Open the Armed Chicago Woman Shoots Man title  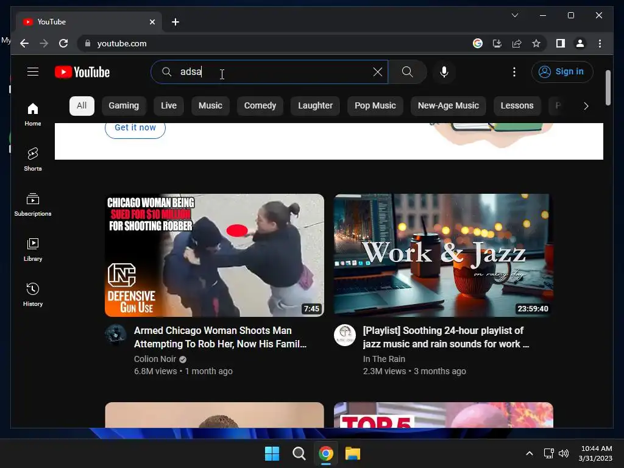pyautogui.click(x=220, y=337)
